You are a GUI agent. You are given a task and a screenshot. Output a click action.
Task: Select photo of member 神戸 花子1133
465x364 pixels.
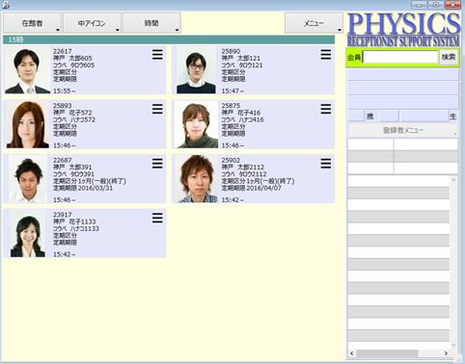pos(27,234)
